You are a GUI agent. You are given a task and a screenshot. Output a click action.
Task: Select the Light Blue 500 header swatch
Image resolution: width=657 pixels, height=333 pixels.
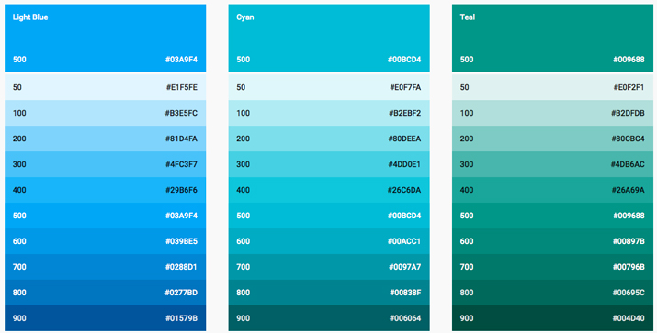click(105, 38)
